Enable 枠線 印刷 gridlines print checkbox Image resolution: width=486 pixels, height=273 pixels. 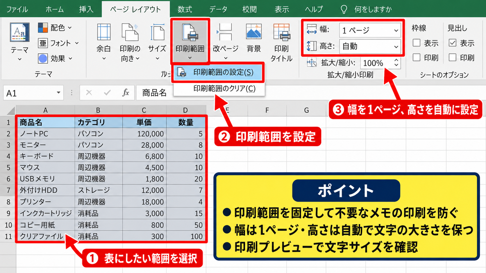pyautogui.click(x=417, y=57)
